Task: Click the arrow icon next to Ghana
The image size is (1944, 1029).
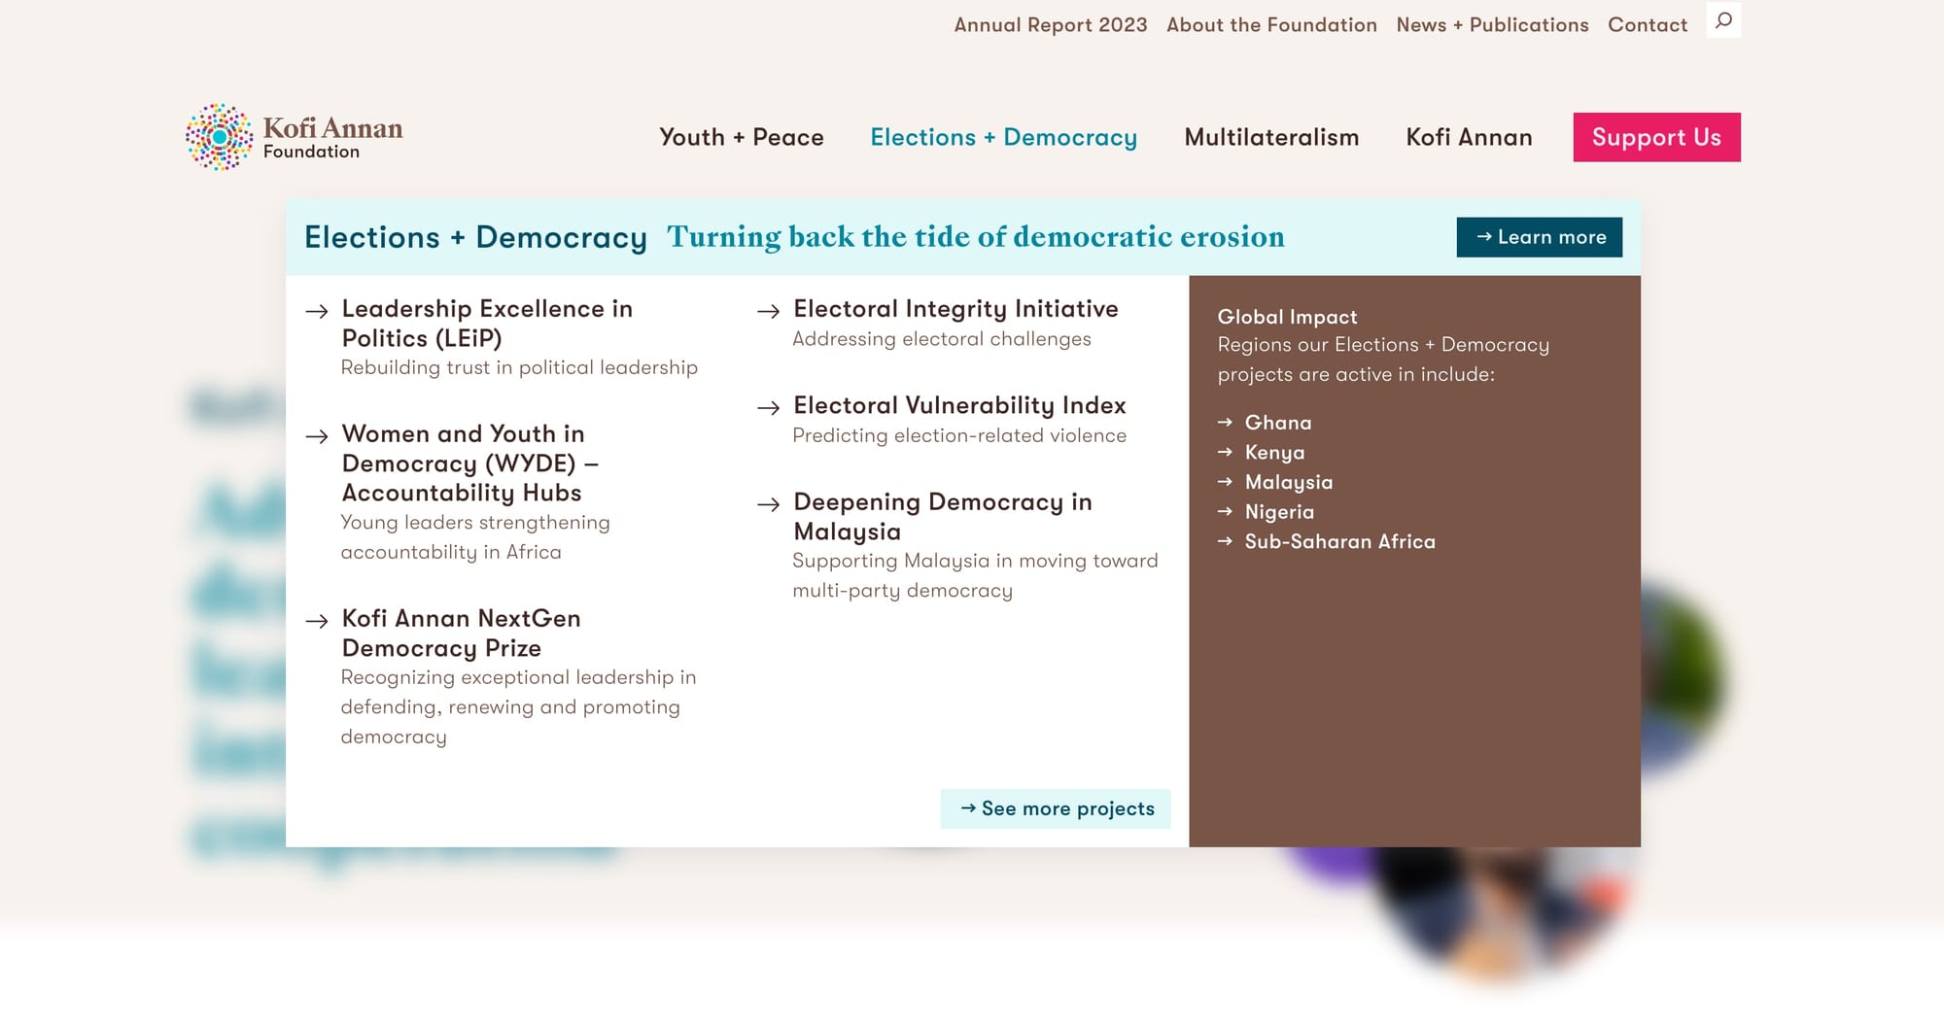Action: (1225, 423)
